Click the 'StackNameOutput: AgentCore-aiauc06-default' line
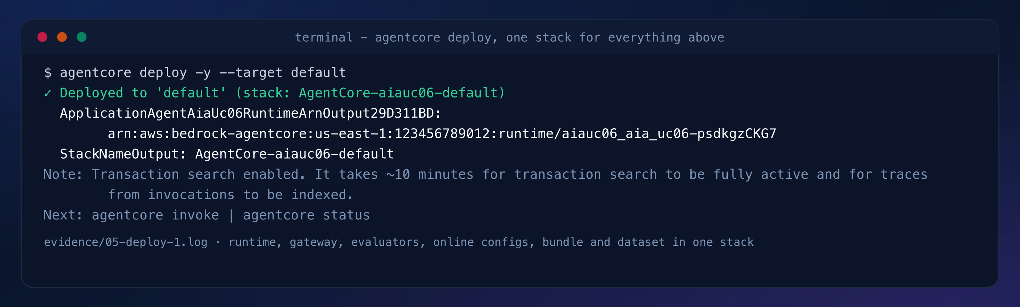Viewport: 1020px width, 307px height. click(x=227, y=154)
